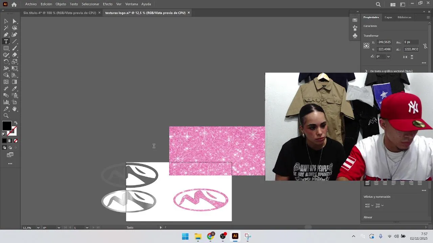The height and width of the screenshot is (243, 433).
Task: Pick the Eyedropper tool
Action: point(15,89)
